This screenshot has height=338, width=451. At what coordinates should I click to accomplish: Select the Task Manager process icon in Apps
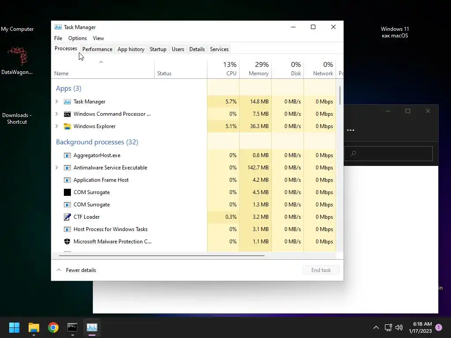click(x=67, y=102)
